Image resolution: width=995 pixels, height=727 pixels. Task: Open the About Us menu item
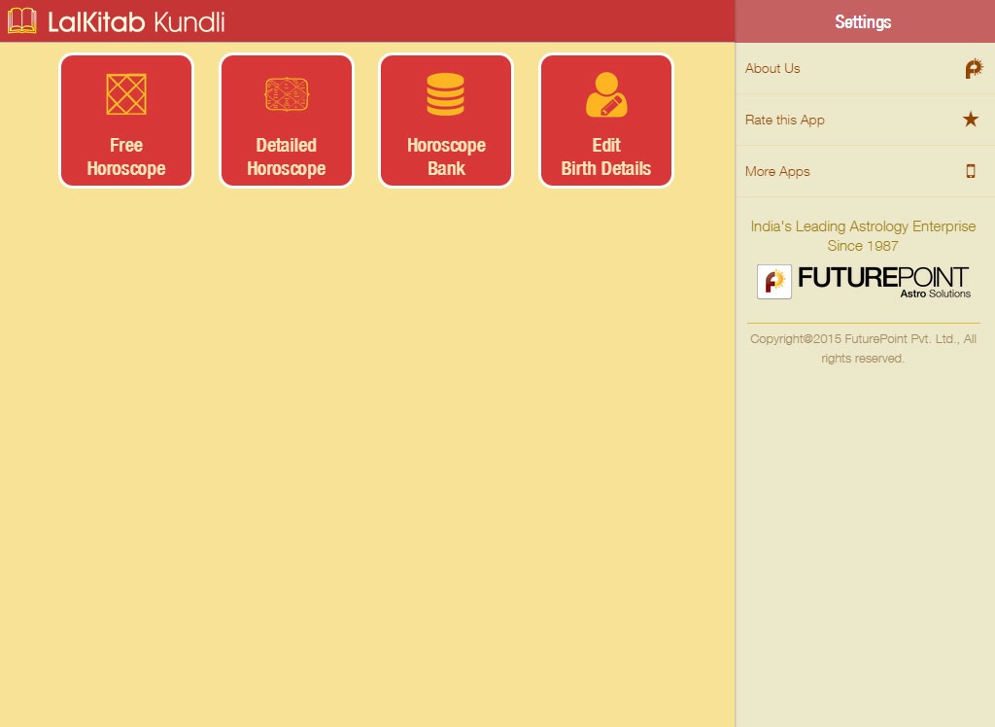(x=865, y=69)
